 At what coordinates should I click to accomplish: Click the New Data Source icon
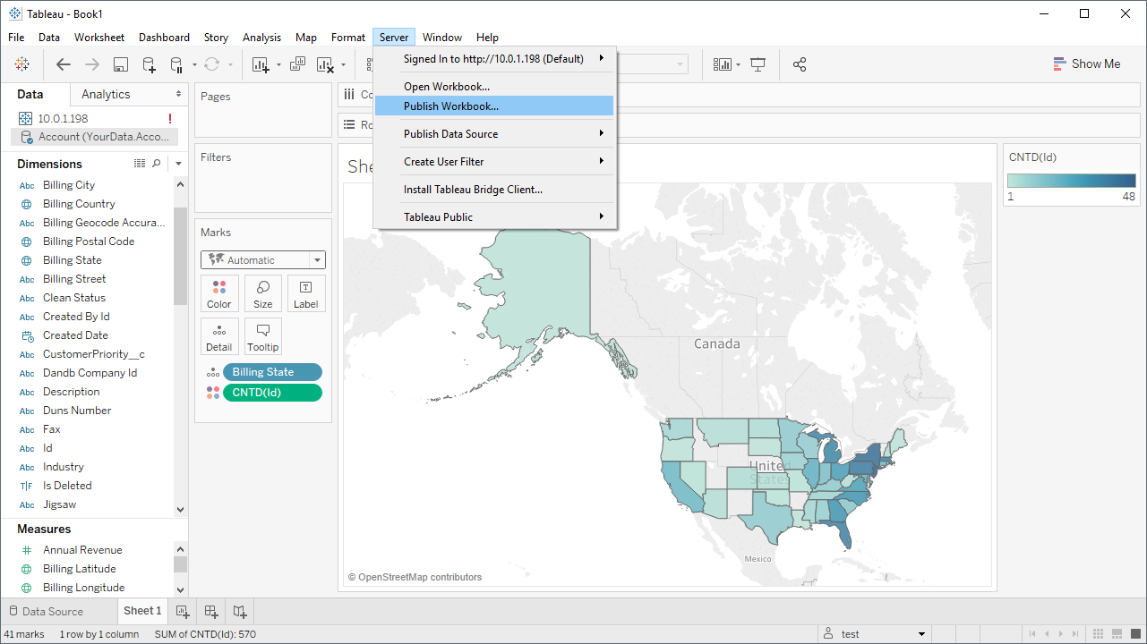coord(149,64)
